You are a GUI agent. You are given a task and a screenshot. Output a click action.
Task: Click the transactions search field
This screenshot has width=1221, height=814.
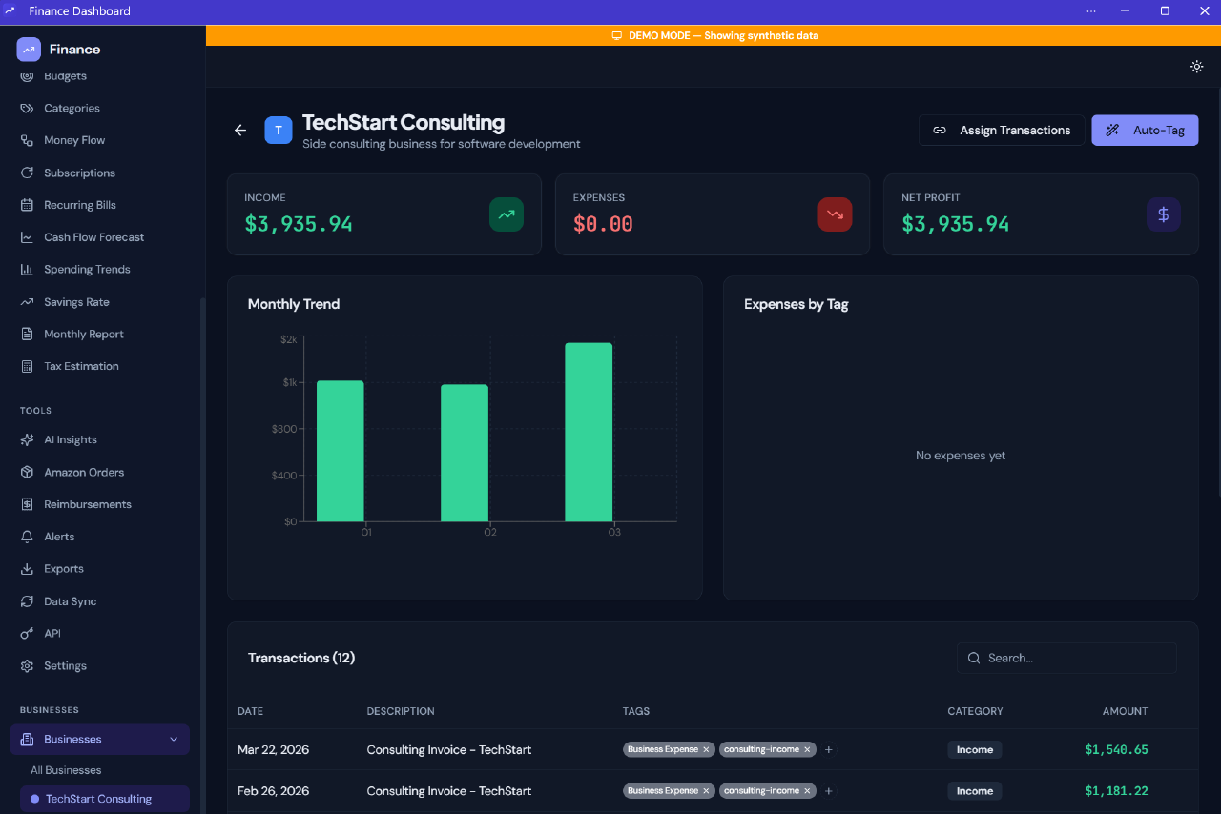(1066, 658)
